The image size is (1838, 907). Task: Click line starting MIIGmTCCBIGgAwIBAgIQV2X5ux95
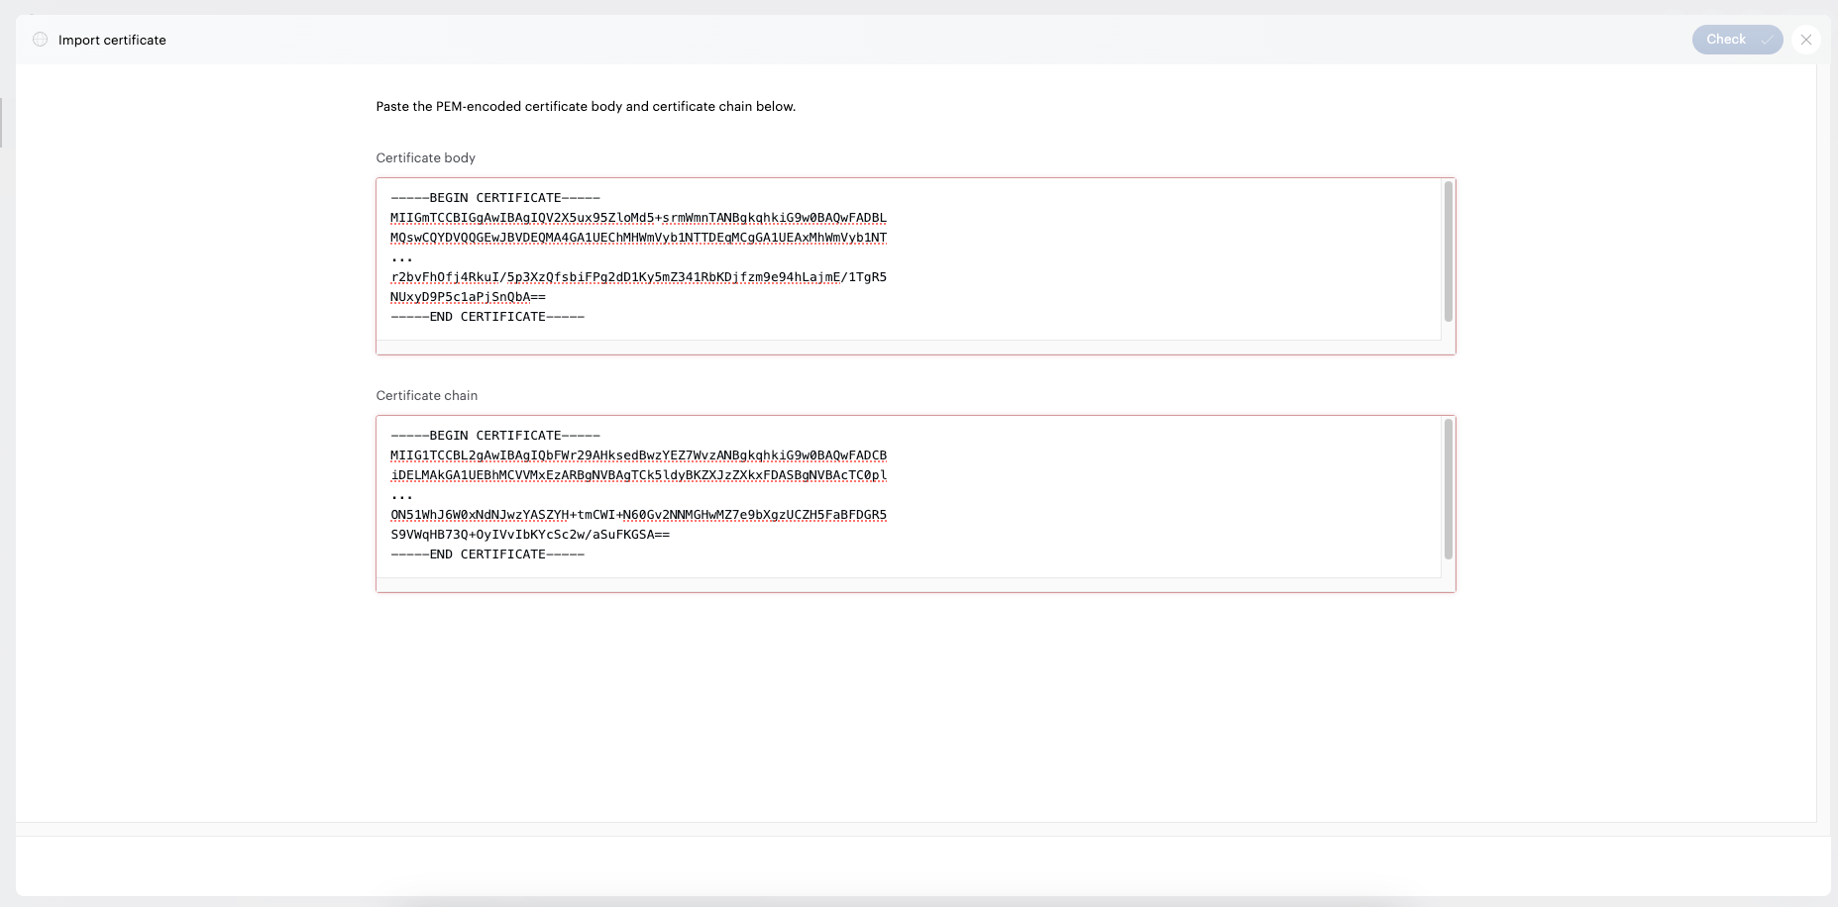point(638,218)
